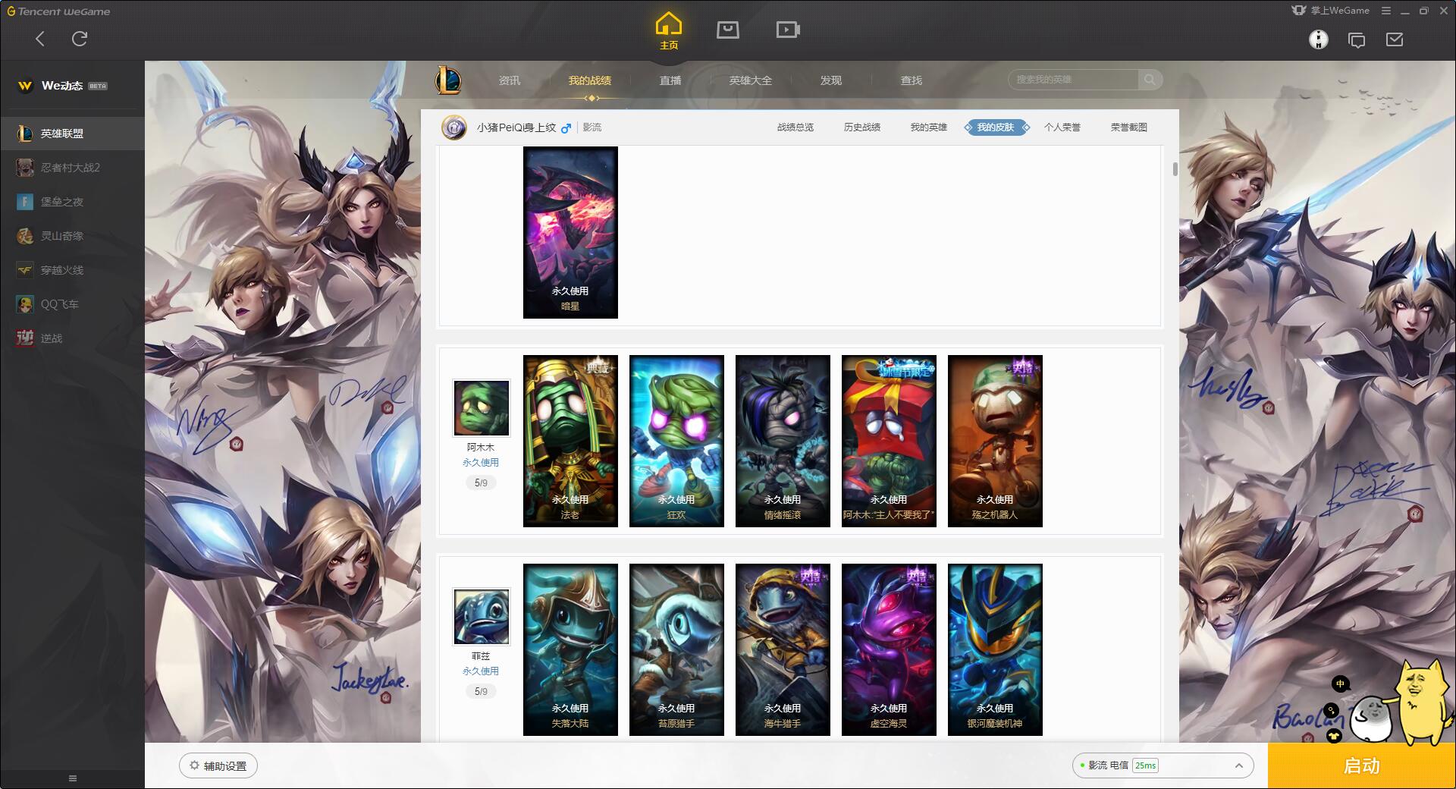Open the 我的皮肤 sub-tab
Viewport: 1456px width, 789px height.
996,127
